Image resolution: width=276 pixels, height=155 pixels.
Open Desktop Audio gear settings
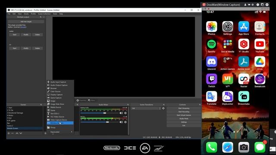[x=125, y=113]
